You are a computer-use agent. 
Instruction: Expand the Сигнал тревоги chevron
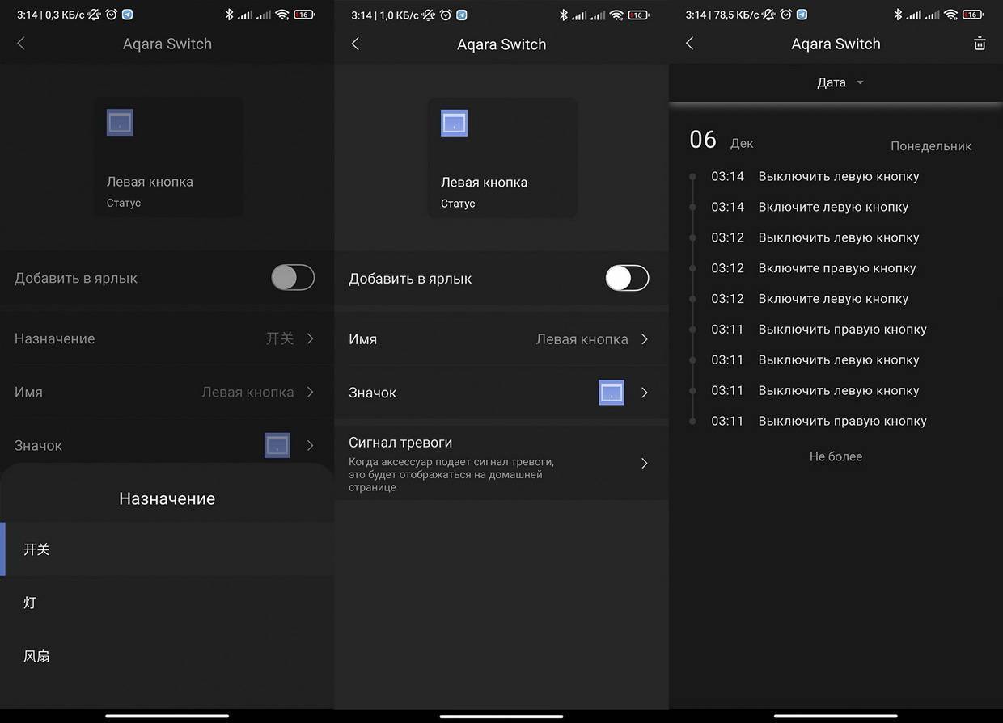coord(644,463)
